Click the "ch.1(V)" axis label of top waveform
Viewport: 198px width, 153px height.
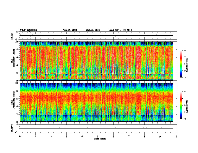[12, 35]
